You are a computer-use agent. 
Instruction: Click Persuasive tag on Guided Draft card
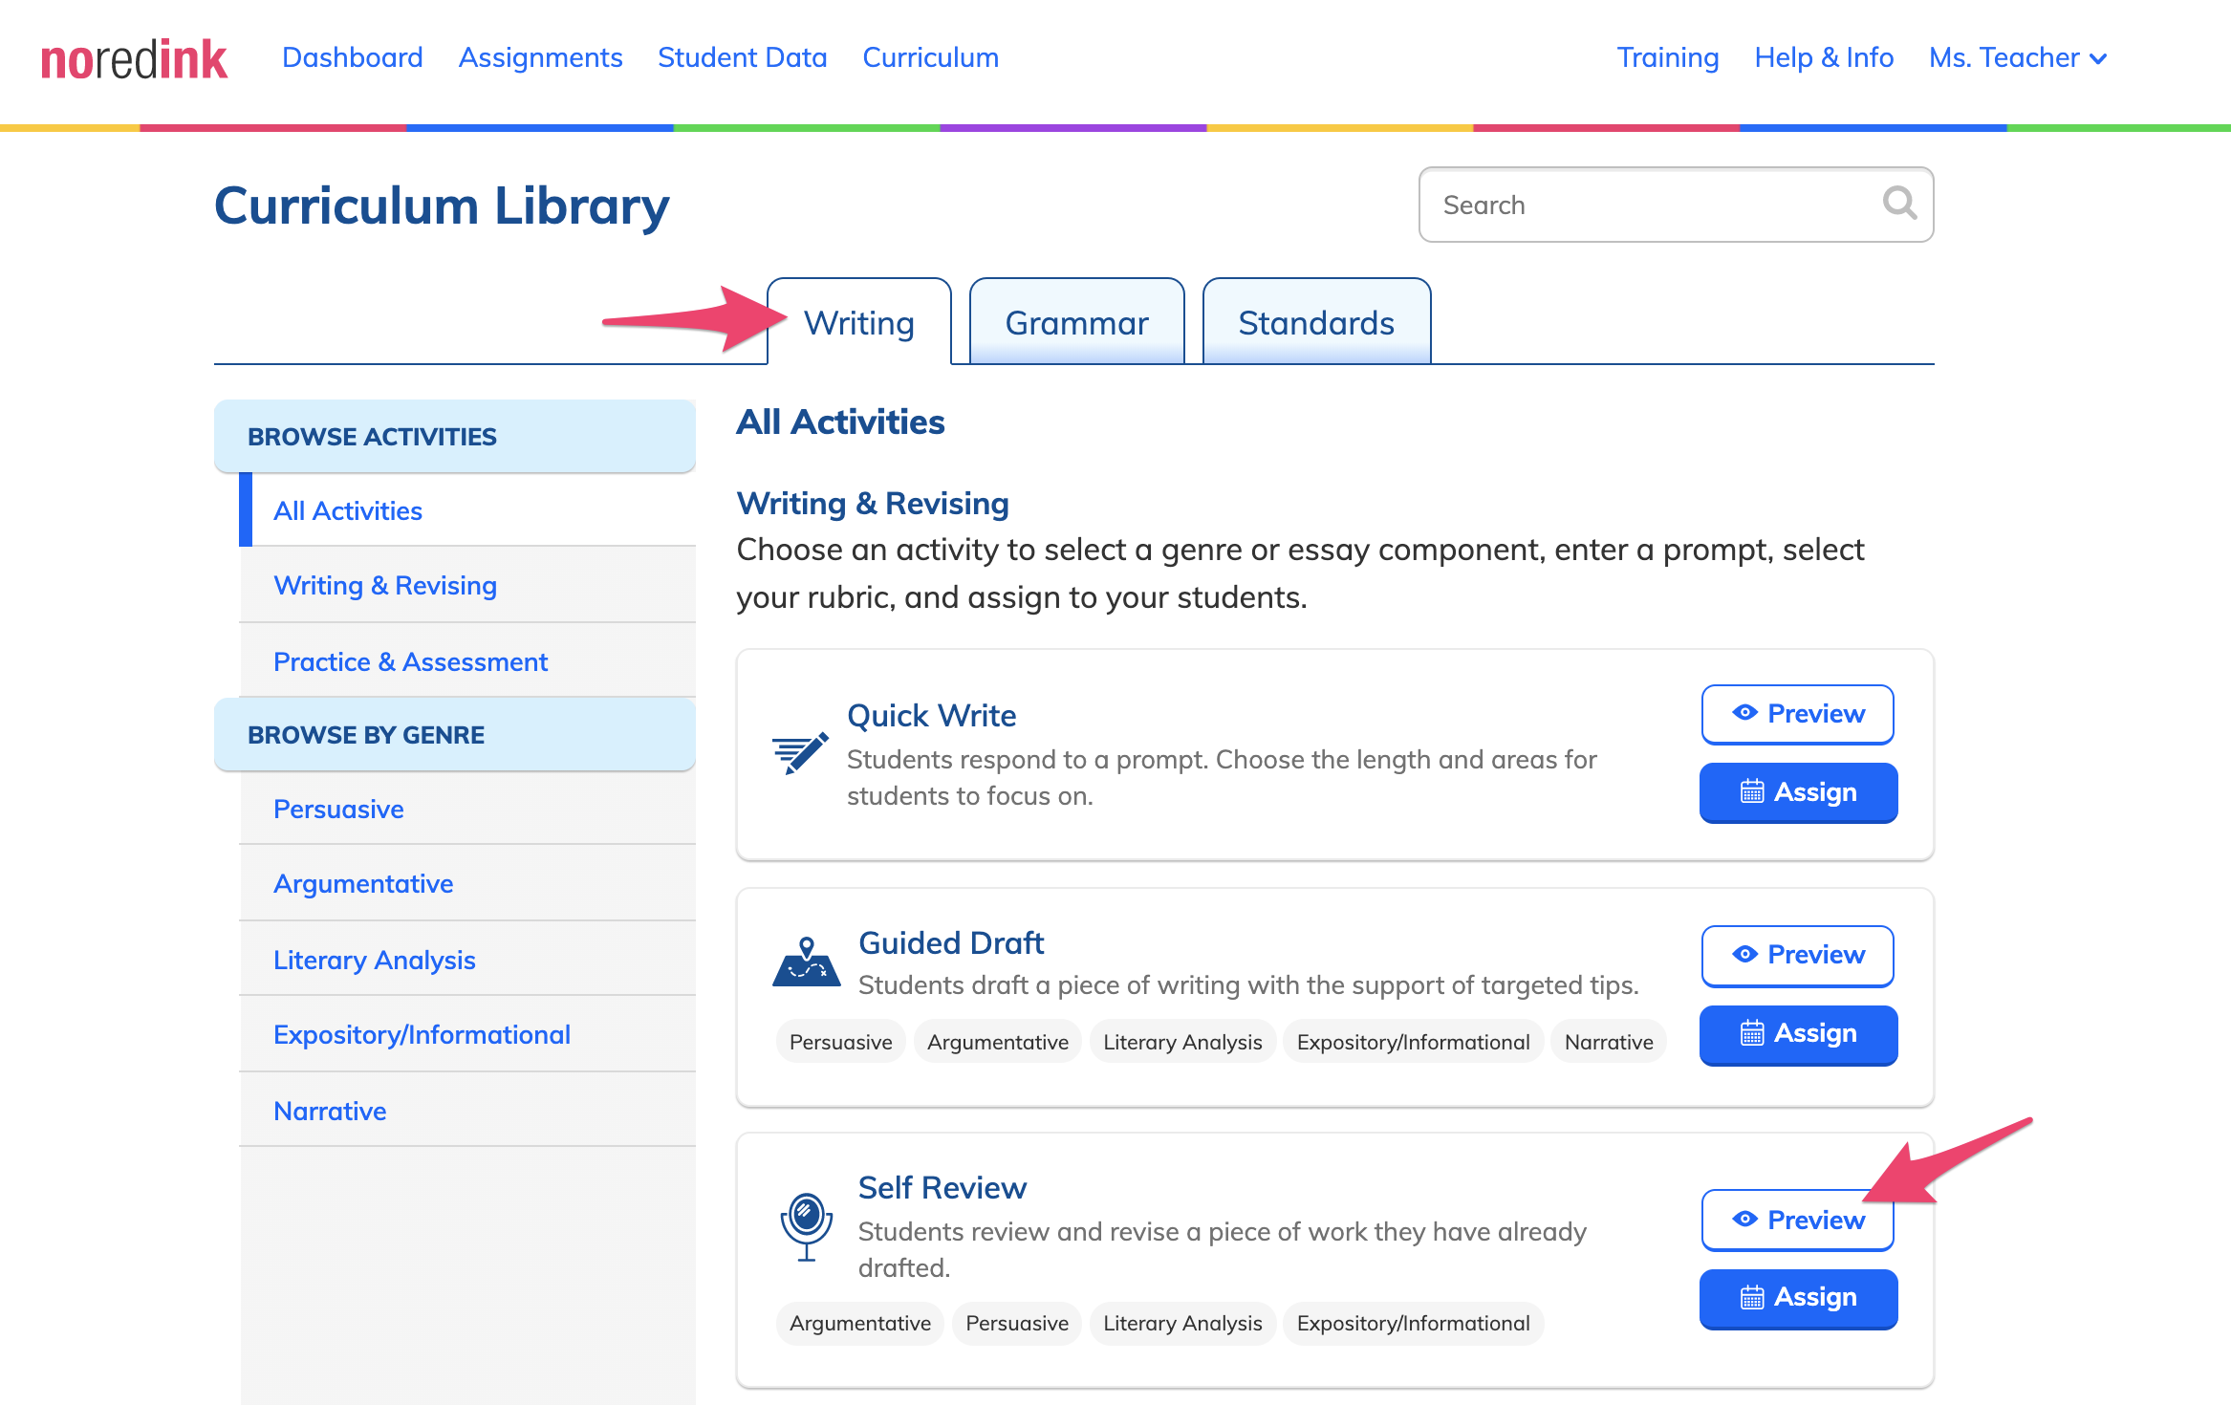coord(840,1042)
